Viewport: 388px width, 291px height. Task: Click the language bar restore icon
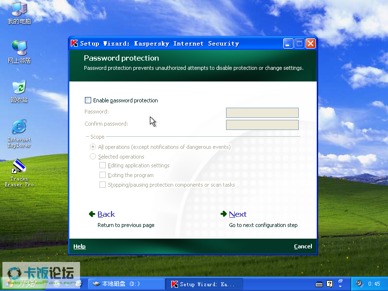coord(340,281)
